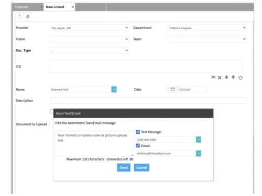262x196 pixels.
Task: Click the Cancel button in dialog
Action: click(141, 168)
